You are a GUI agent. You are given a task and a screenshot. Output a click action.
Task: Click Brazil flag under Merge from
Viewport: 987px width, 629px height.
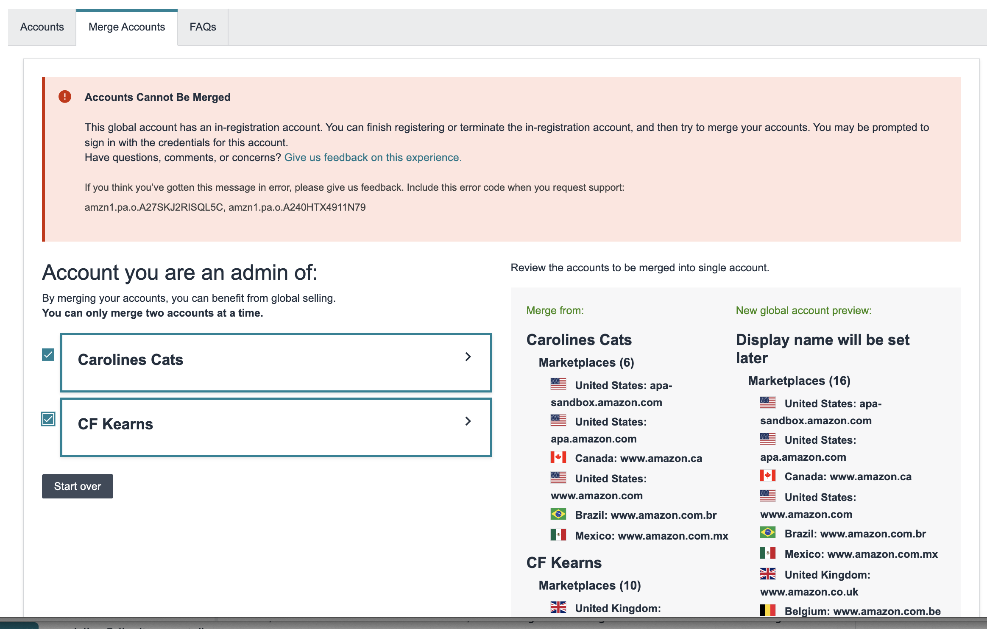coord(558,514)
